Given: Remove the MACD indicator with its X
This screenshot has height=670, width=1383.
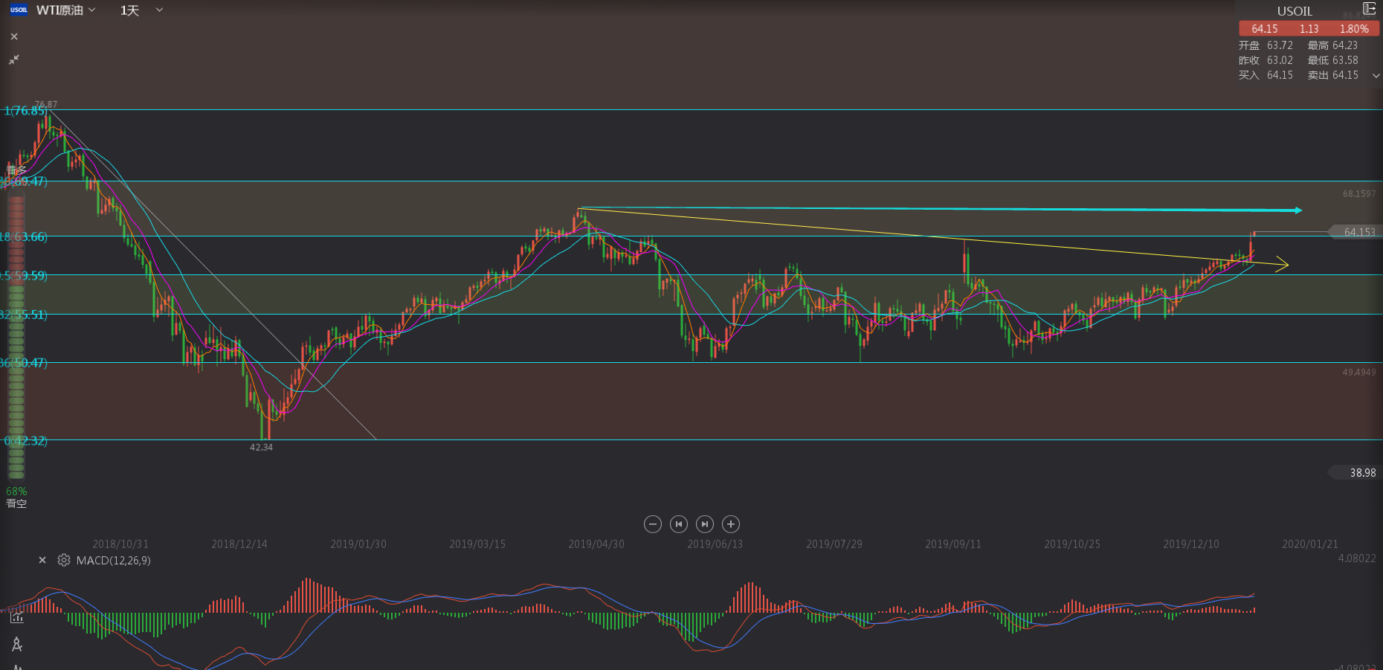Looking at the screenshot, I should pos(42,560).
